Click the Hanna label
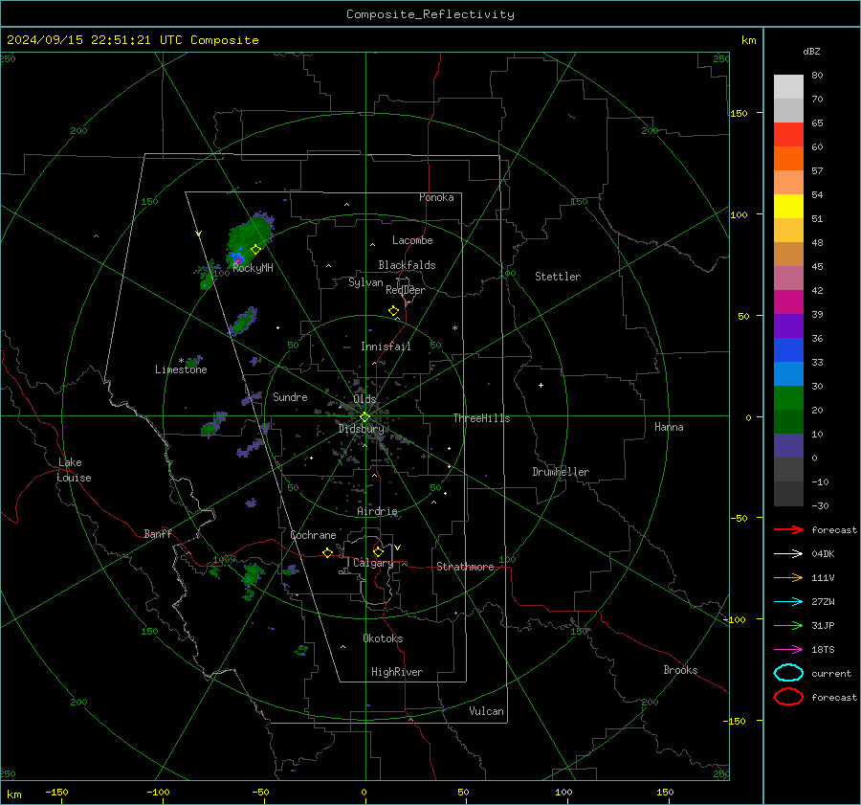This screenshot has width=861, height=805. 669,427
